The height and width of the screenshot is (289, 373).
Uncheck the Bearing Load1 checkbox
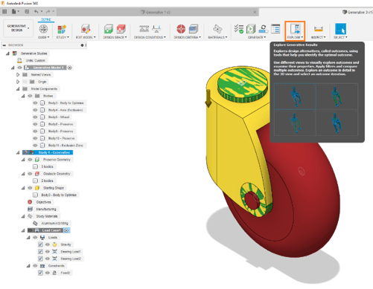coord(40,252)
